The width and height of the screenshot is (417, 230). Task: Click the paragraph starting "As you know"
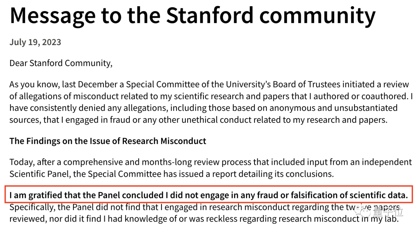208,102
